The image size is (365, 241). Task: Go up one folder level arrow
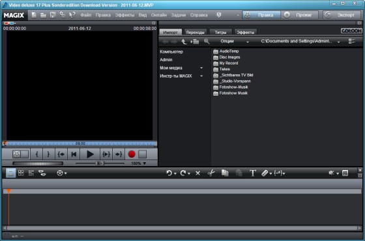click(x=184, y=42)
